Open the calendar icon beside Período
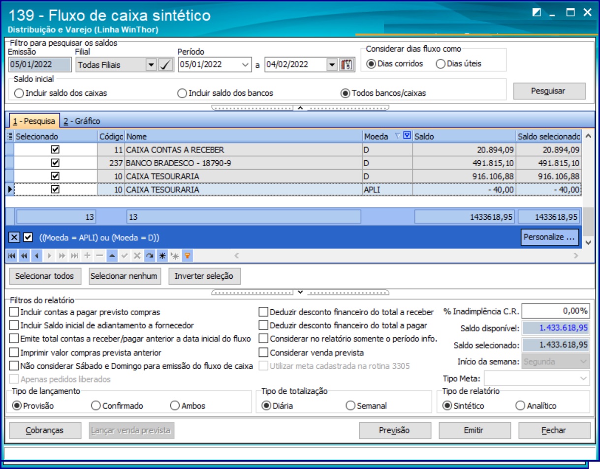Viewport: 600px width, 469px height. point(347,64)
